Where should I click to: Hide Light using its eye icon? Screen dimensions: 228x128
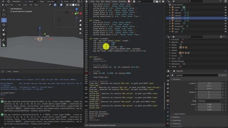(226, 32)
